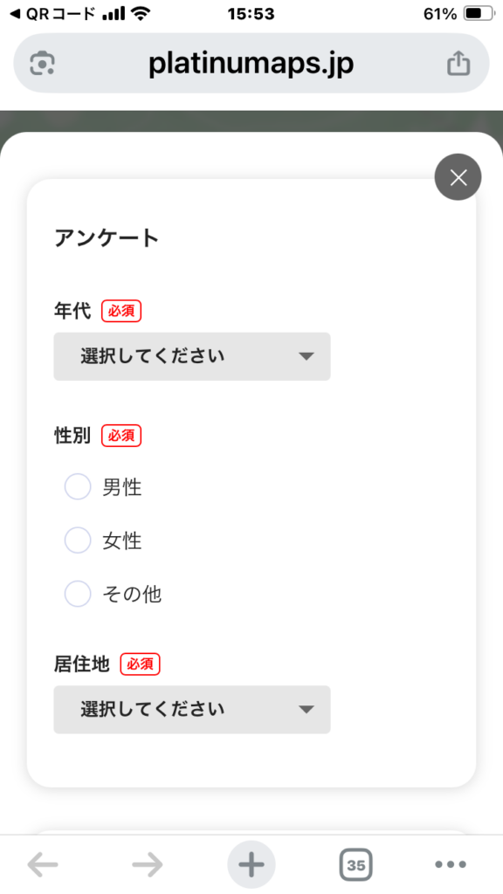This screenshot has height=894, width=503.
Task: Open a new tab with plus button
Action: tap(251, 865)
